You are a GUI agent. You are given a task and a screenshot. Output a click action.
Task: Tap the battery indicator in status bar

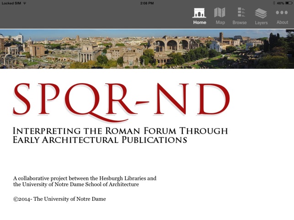pyautogui.click(x=289, y=3)
